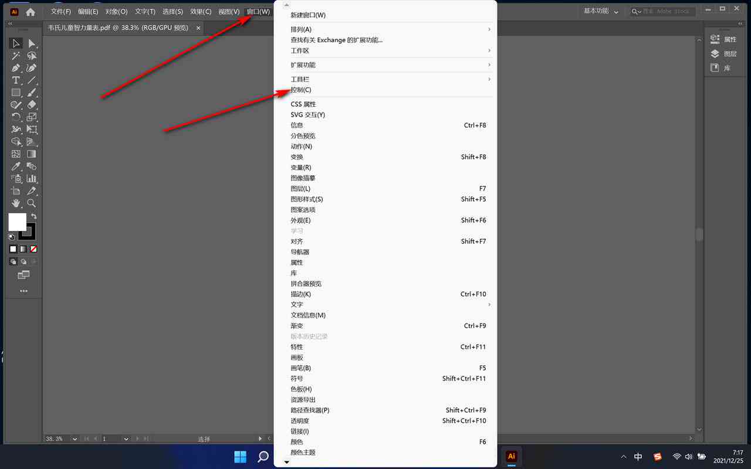Click the black Stroke color swatch

(x=28, y=231)
